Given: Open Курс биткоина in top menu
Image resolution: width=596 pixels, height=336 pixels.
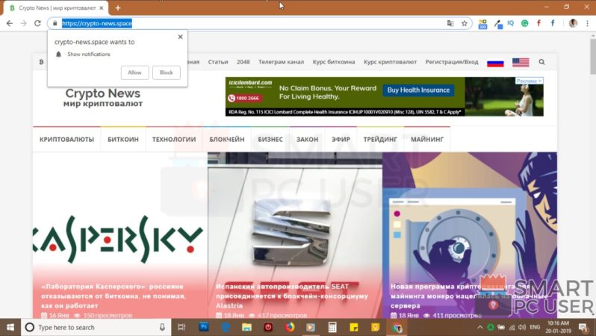Looking at the screenshot, I should click(334, 62).
